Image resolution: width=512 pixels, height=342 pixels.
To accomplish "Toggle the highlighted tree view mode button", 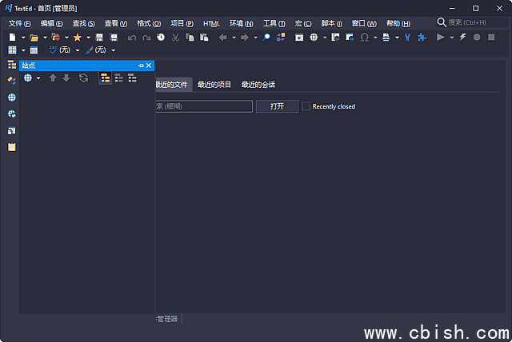I will [105, 78].
